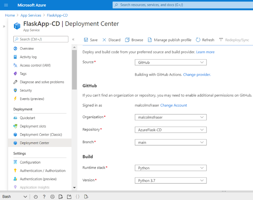The height and width of the screenshot is (200, 253).
Task: Click the Redeploy/Sync icon
Action: [221, 40]
